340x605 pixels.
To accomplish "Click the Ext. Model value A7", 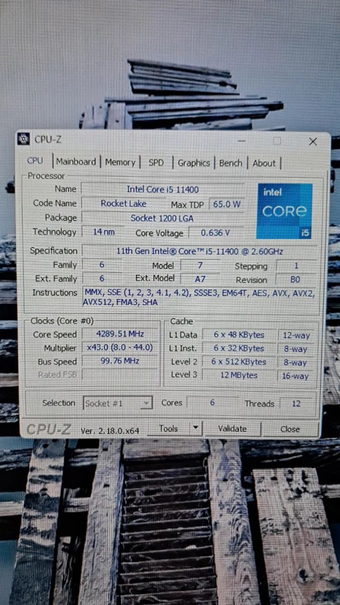I will pos(200,279).
